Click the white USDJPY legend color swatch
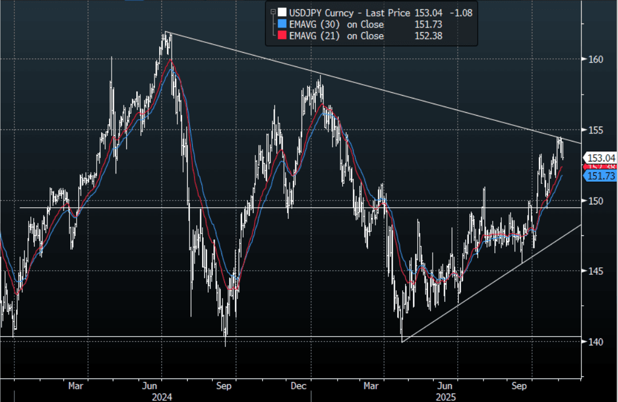618x402 pixels. (x=281, y=13)
